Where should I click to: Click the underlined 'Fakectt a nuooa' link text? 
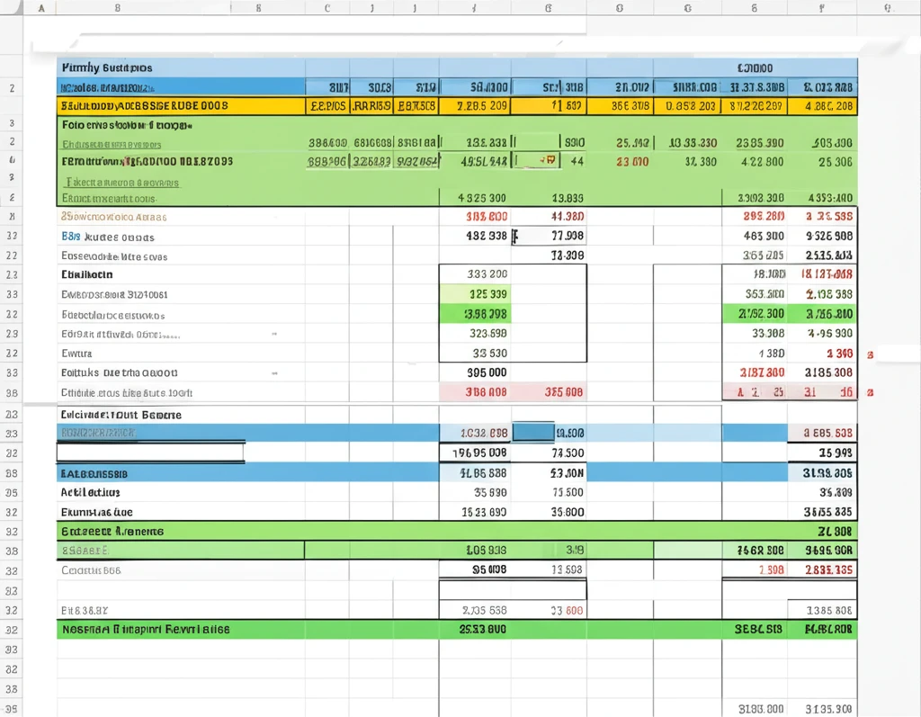(x=122, y=183)
